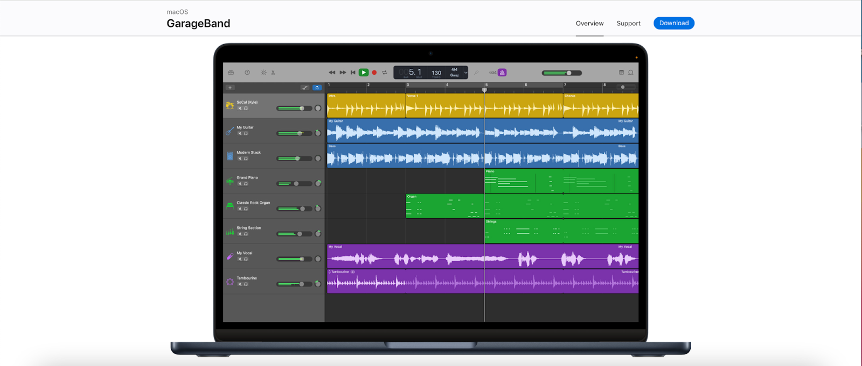Select the My Guitar track icon
862x366 pixels.
230,131
